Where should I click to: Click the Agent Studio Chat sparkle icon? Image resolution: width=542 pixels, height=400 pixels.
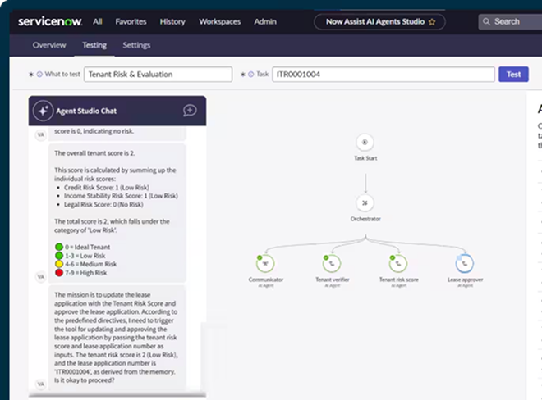[43, 111]
